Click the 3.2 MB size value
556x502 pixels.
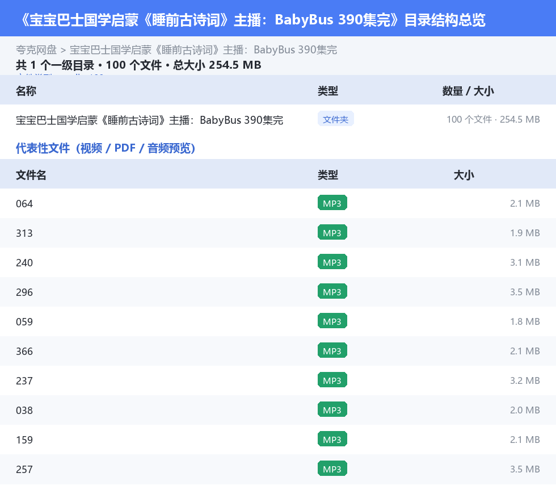525,380
